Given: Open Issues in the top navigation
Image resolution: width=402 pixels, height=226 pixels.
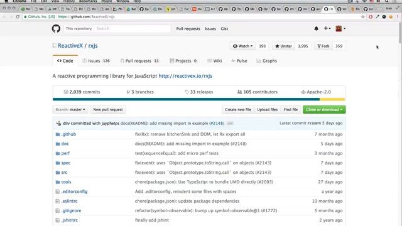Looking at the screenshot, I should (210, 29).
